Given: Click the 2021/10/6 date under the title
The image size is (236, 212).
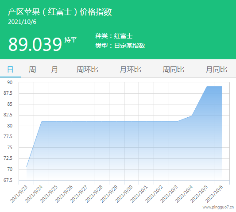Looking at the screenshot, I should (x=22, y=22).
